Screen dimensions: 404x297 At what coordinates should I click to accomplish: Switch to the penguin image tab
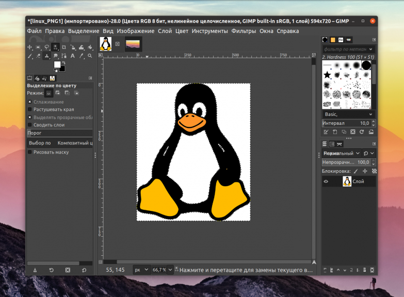[106, 44]
